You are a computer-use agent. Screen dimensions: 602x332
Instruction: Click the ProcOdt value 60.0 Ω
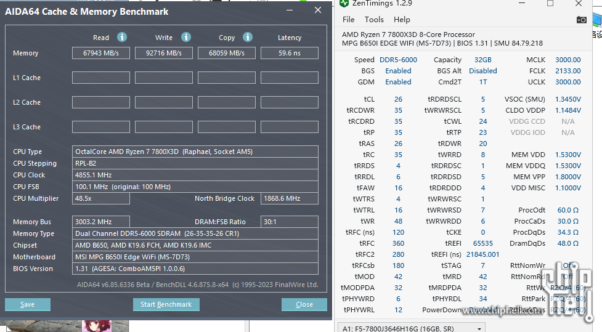click(x=568, y=210)
